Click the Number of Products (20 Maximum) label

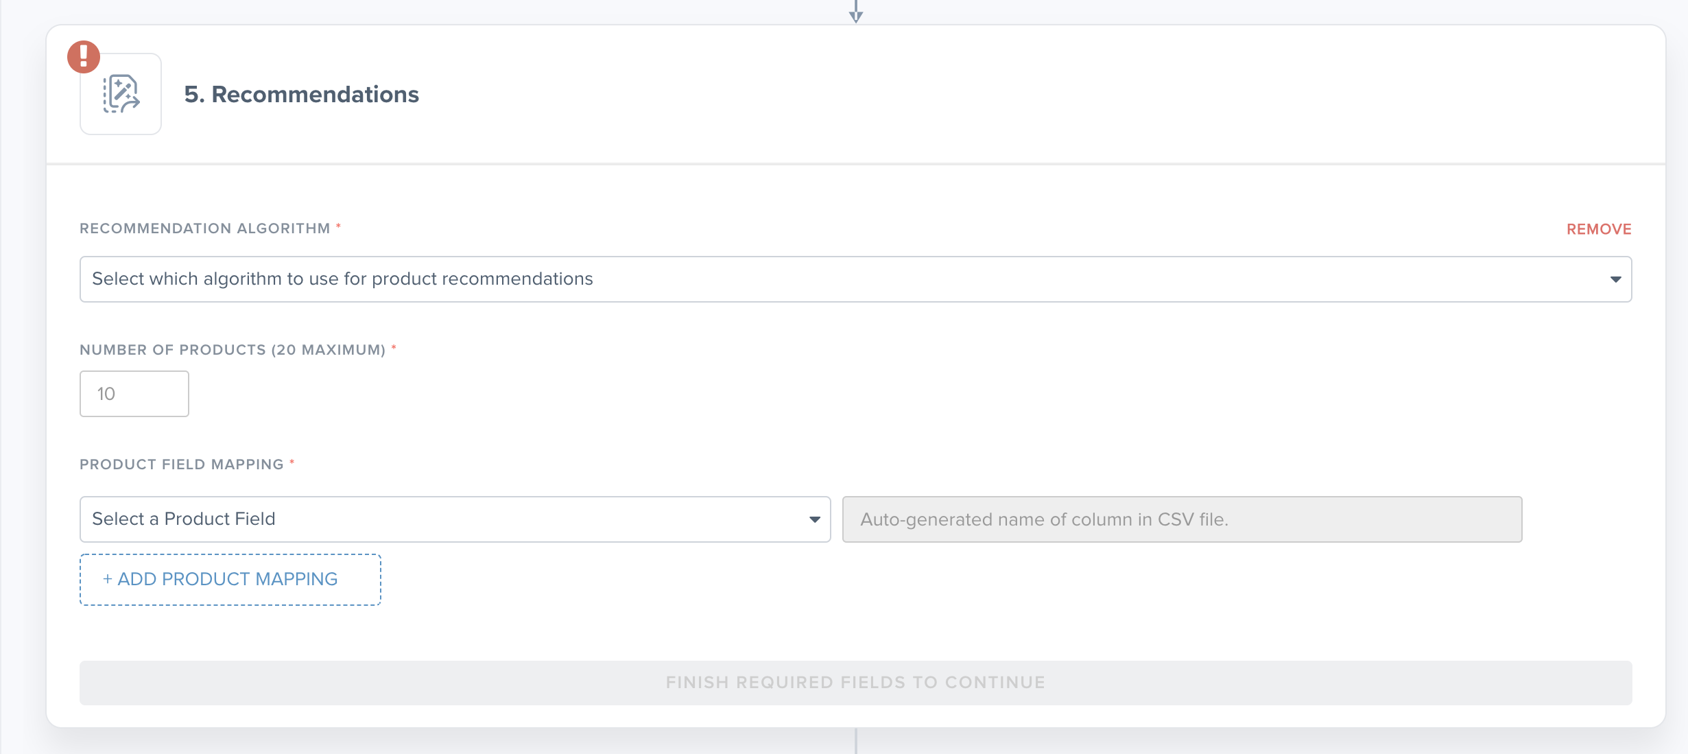click(233, 350)
